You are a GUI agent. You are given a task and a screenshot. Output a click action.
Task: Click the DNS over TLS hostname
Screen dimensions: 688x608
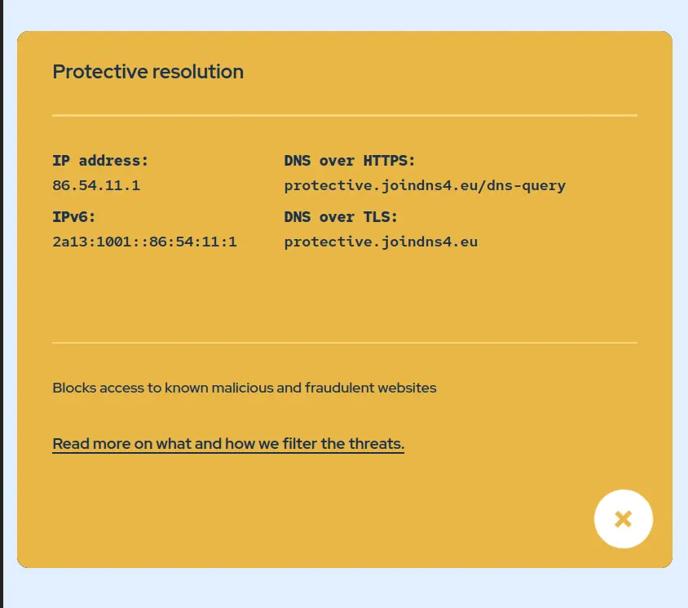pos(381,242)
